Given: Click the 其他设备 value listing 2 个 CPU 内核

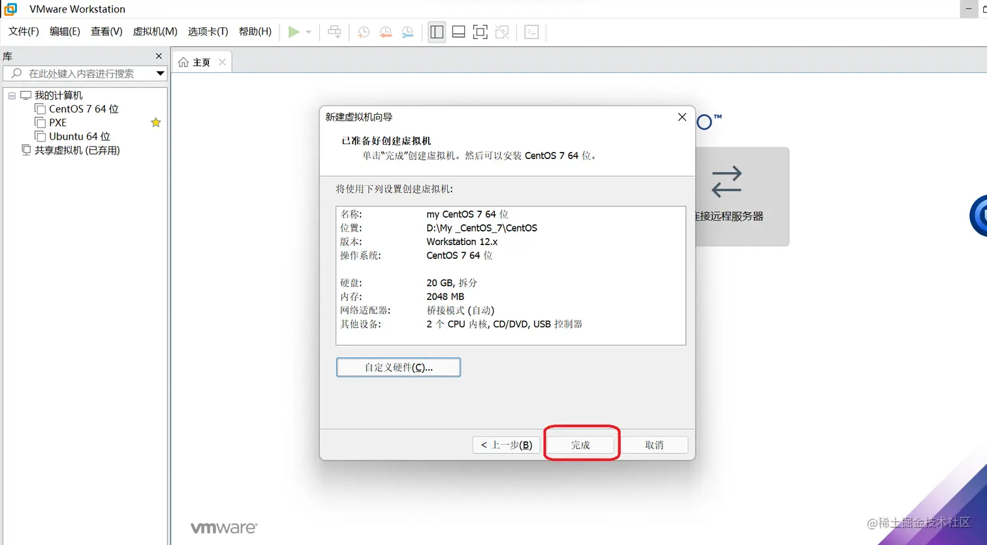Looking at the screenshot, I should click(505, 323).
